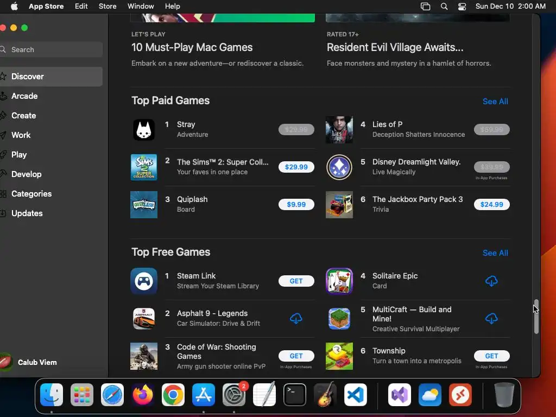
Task: Open the App Store menu
Action: click(x=46, y=7)
